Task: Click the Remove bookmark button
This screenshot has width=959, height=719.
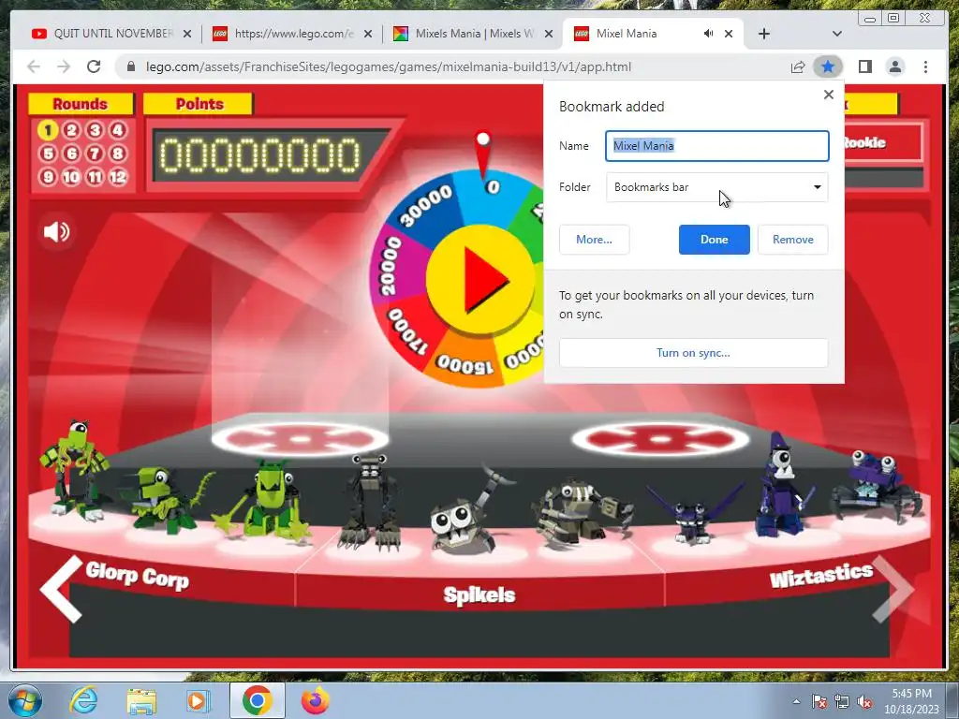Action: tap(792, 240)
